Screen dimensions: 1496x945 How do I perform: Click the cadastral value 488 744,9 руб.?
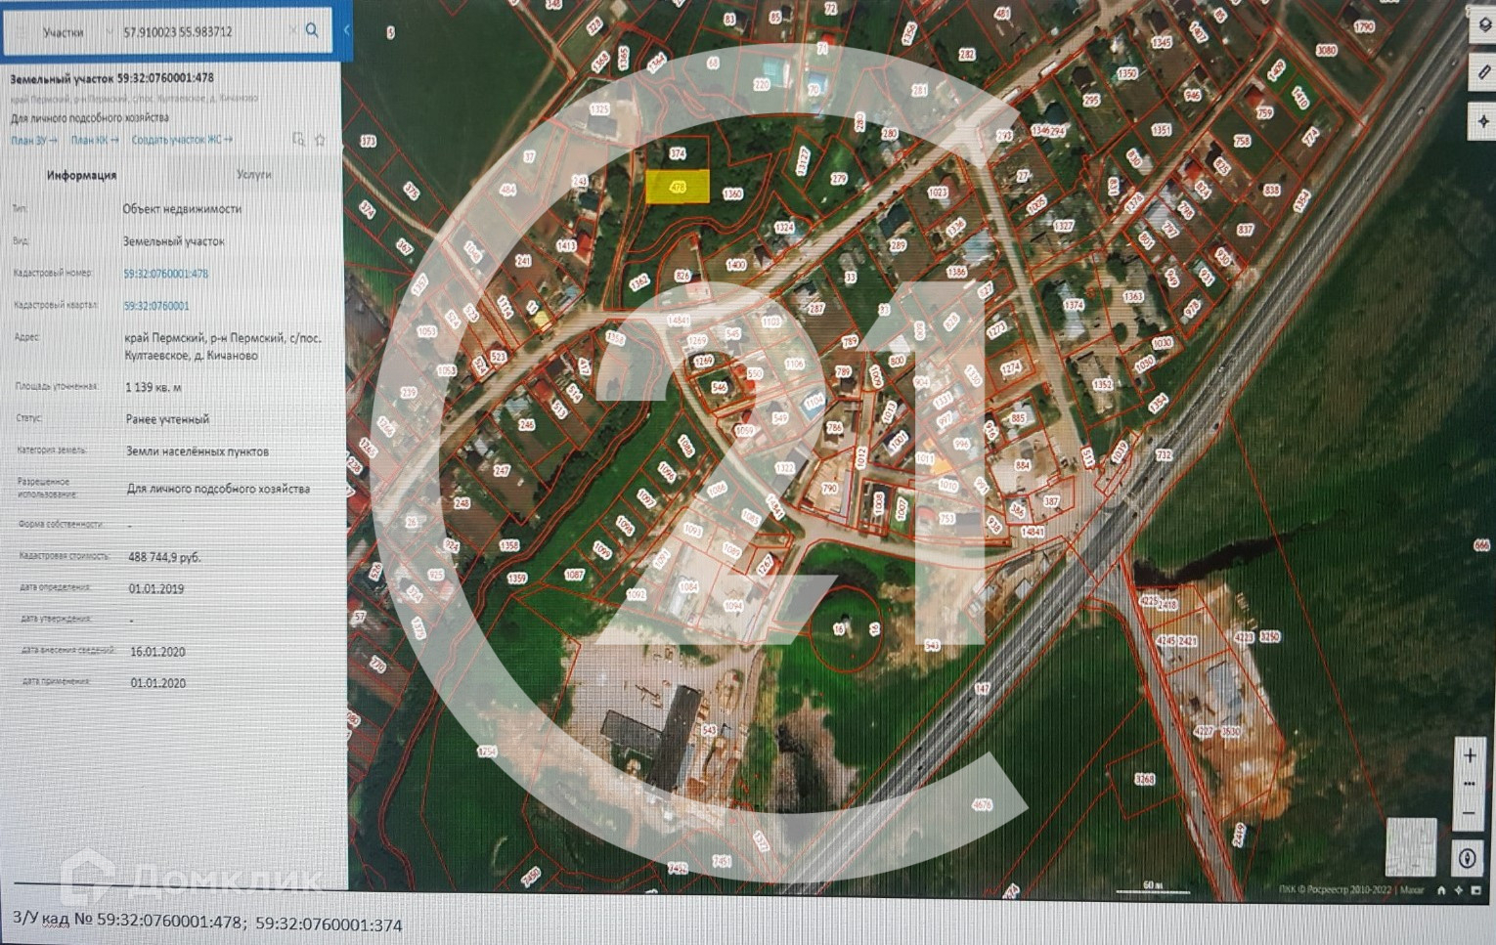pyautogui.click(x=164, y=557)
